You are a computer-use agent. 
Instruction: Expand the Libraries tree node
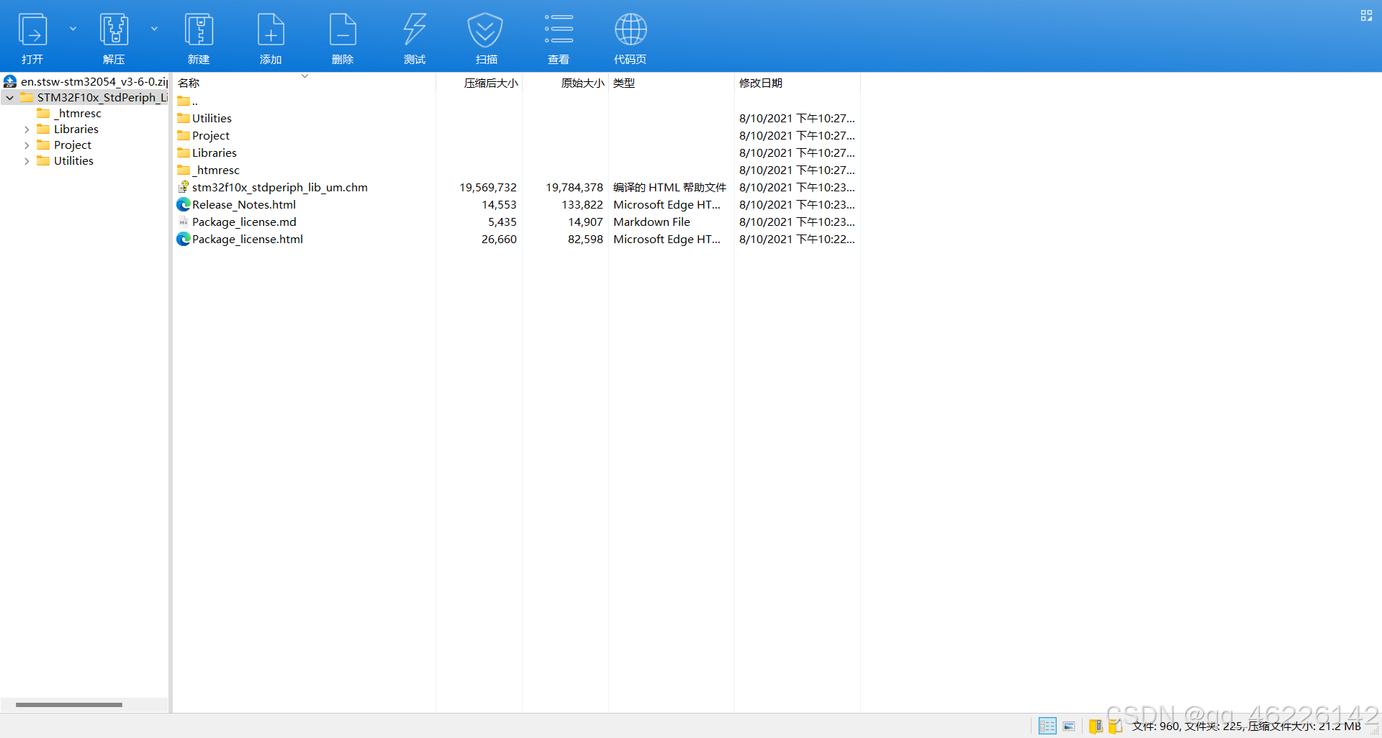pos(27,129)
